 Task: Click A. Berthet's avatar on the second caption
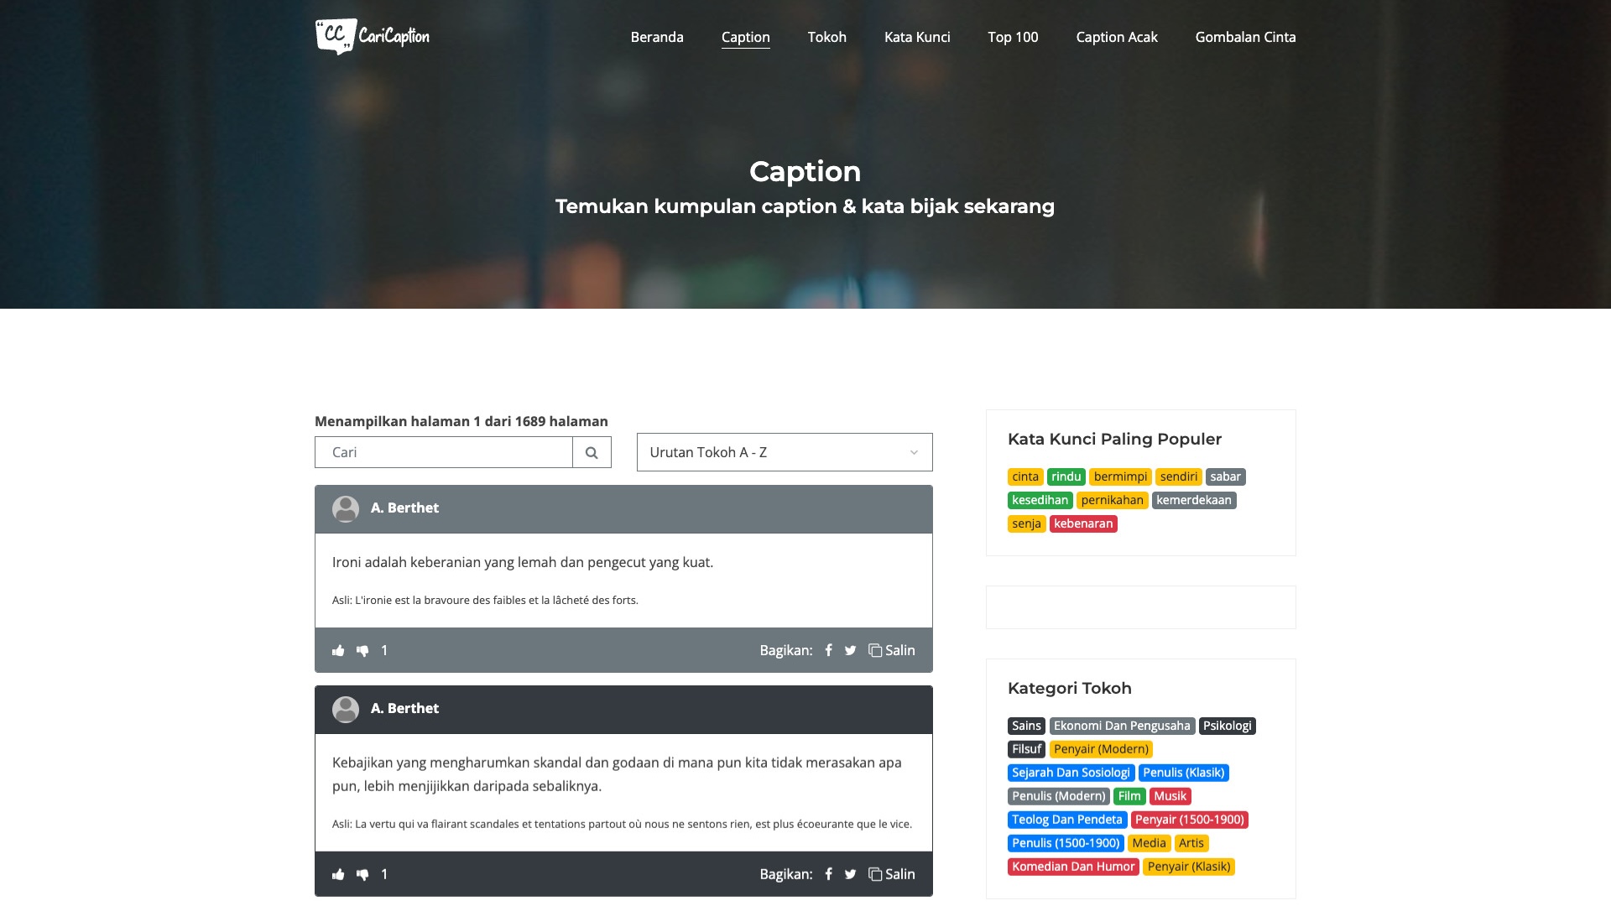coord(347,709)
